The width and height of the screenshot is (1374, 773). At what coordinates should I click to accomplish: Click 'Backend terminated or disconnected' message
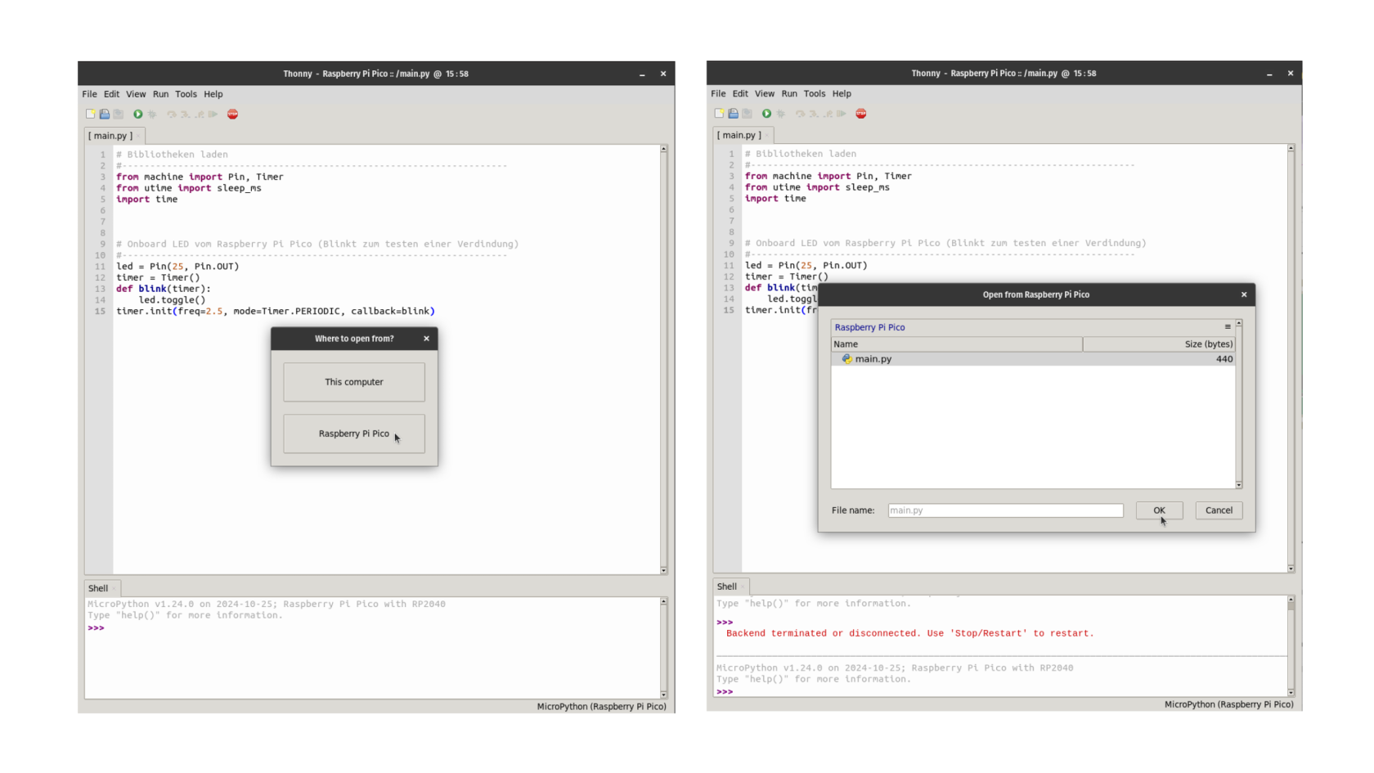click(x=909, y=634)
